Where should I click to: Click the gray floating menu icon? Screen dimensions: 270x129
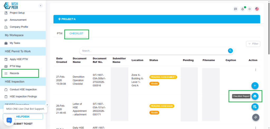pyautogui.click(x=255, y=117)
